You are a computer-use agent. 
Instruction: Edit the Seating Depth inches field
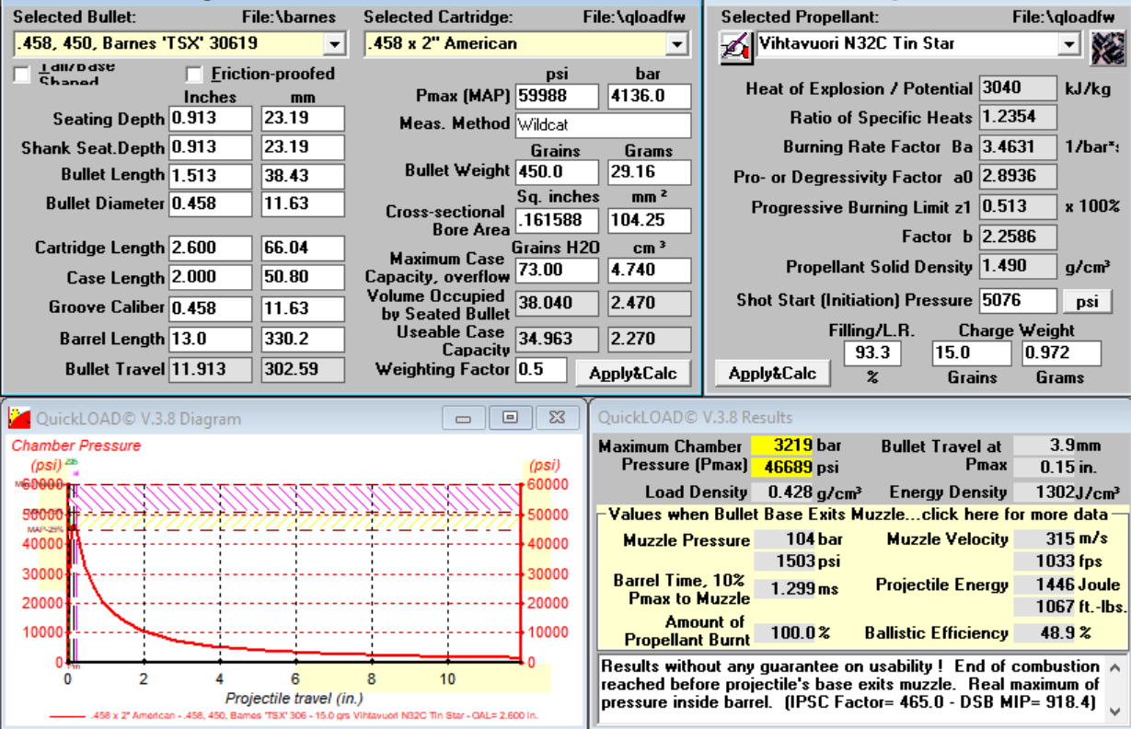[210, 119]
